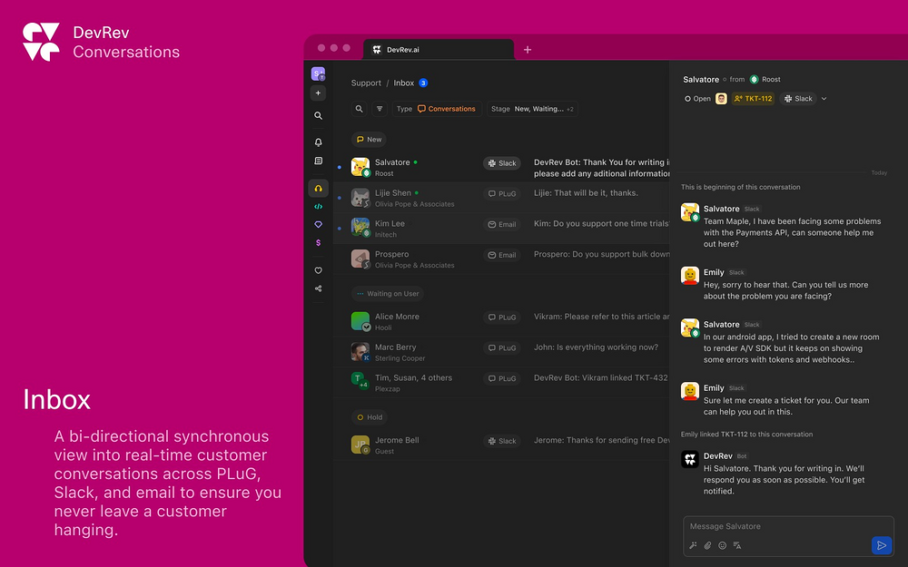Open search from the left sidebar
Image resolution: width=908 pixels, height=567 pixels.
click(318, 116)
